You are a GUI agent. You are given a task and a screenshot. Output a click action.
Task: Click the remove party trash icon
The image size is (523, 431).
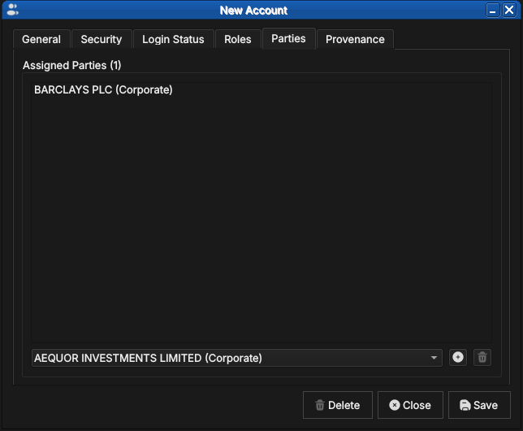482,358
